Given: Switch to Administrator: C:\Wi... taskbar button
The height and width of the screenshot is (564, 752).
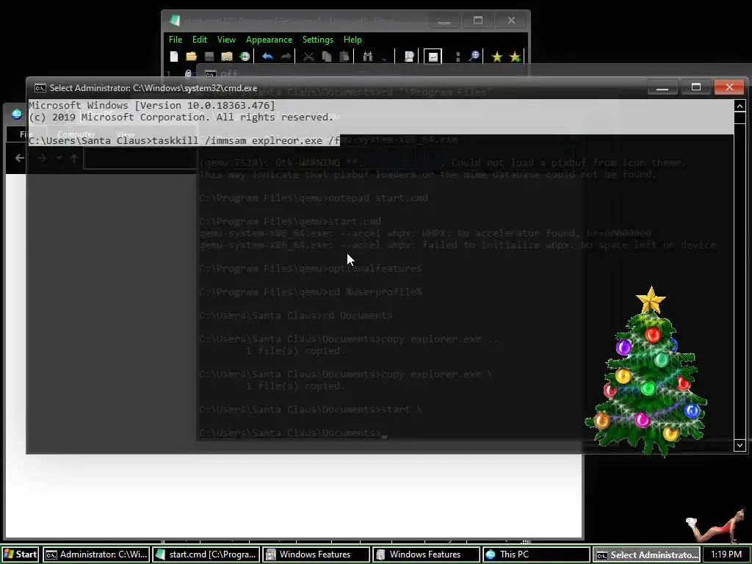Looking at the screenshot, I should coord(96,554).
